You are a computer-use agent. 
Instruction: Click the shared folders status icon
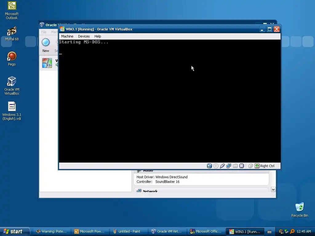pyautogui.click(x=235, y=166)
